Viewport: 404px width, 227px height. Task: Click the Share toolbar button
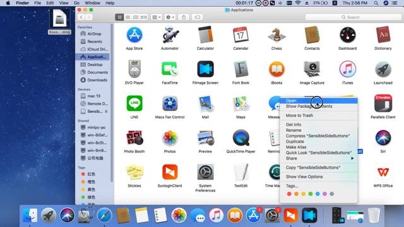[x=184, y=17]
